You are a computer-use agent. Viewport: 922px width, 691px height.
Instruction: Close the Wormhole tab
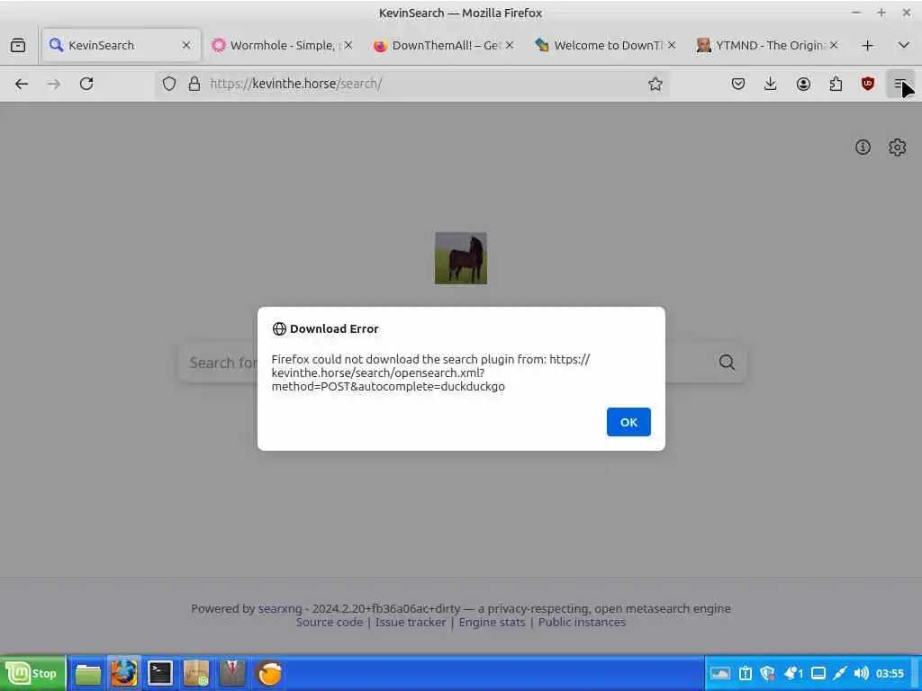coord(348,45)
